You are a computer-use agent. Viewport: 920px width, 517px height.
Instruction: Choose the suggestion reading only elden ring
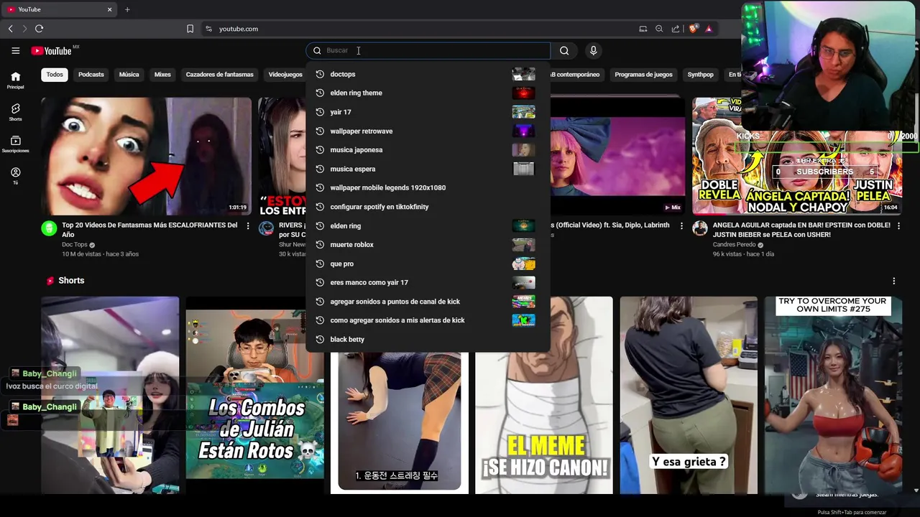click(x=428, y=225)
